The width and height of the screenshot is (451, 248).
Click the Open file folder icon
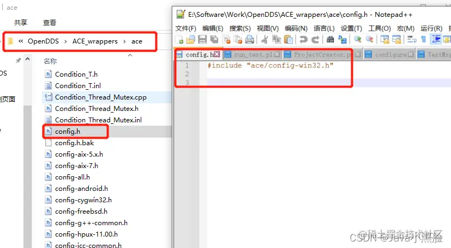[190, 39]
